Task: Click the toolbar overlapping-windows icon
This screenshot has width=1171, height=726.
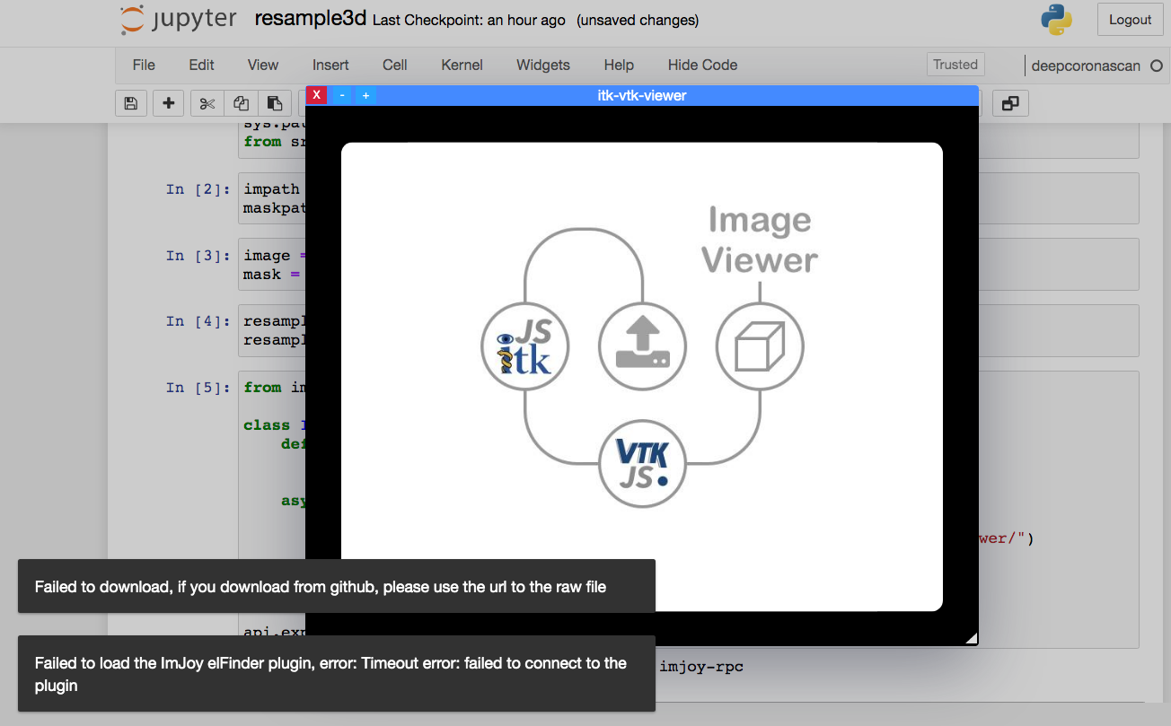Action: click(1010, 103)
